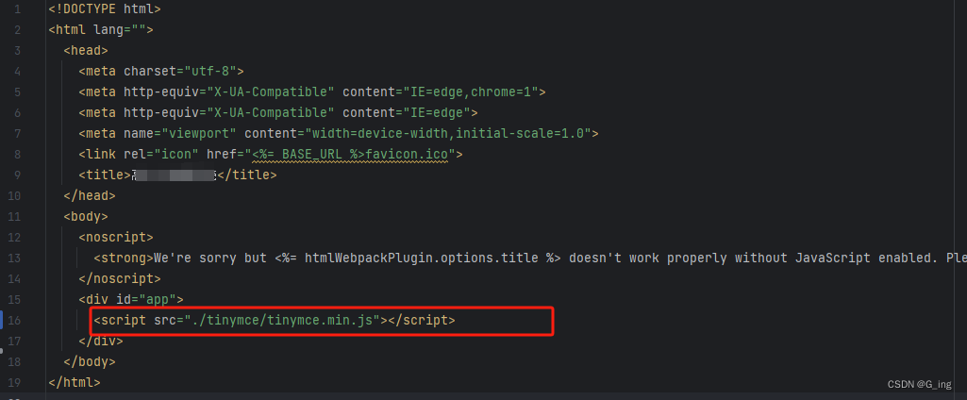
Task: Click line number 19 in the gutter
Action: [x=14, y=383]
